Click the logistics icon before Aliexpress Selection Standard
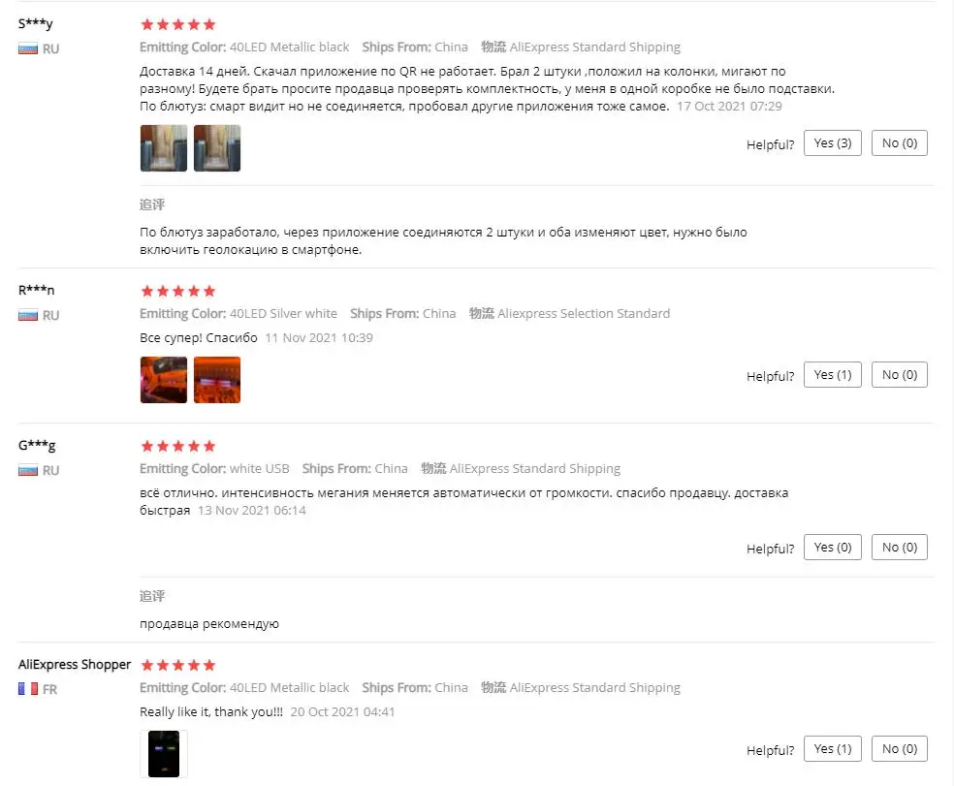Screen dimensions: 954x786 (x=481, y=313)
